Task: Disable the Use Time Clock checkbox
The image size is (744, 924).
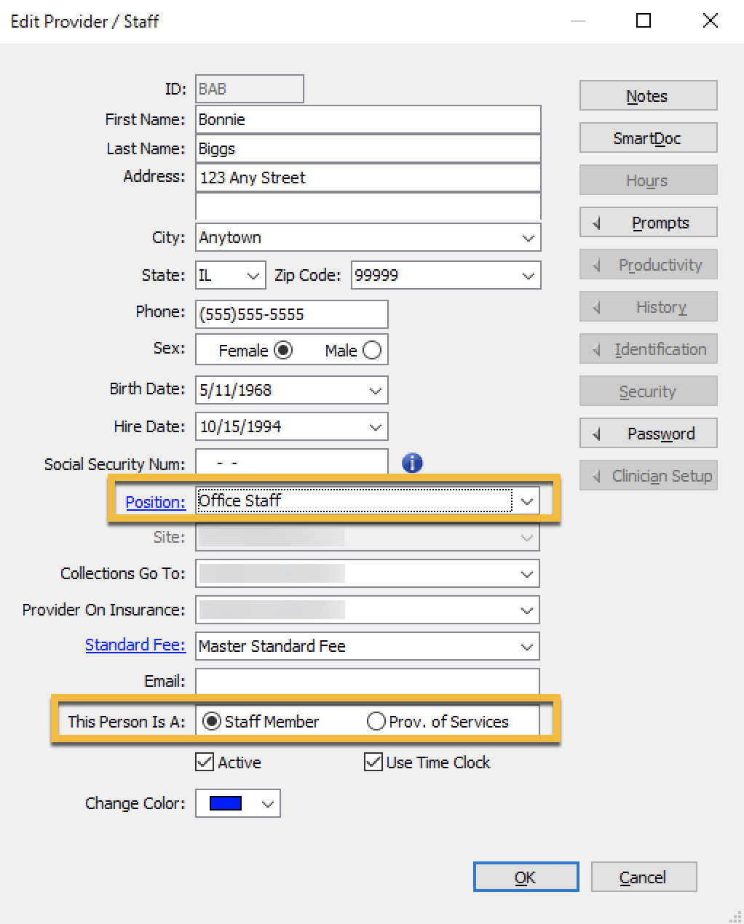Action: [373, 762]
